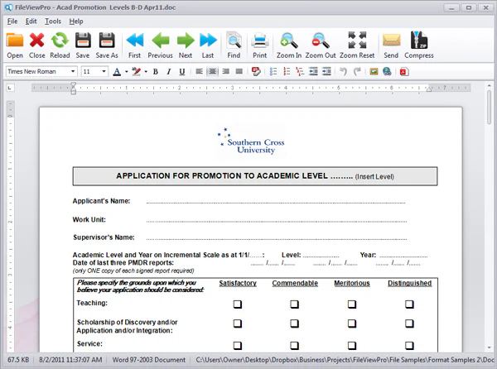Image resolution: width=497 pixels, height=369 pixels.
Task: Toggle bold formatting button
Action: tap(156, 71)
